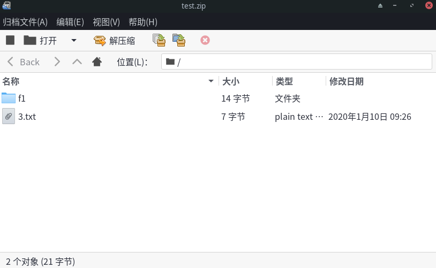436x268 pixels.
Task: Sort by the Size (大小) column header
Action: [245, 81]
